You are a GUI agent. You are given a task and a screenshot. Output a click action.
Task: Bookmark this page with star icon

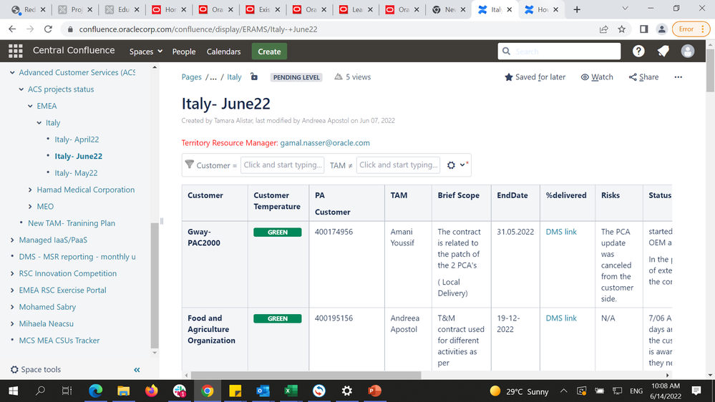coord(621,29)
